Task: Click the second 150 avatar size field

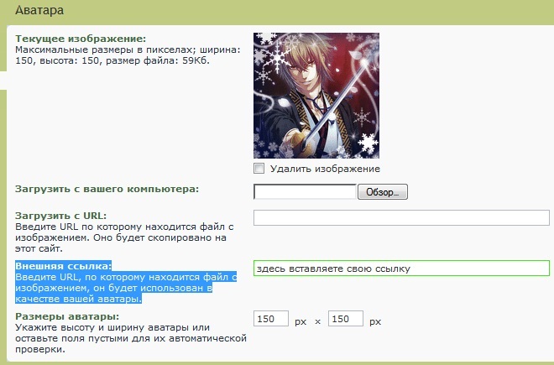Action: [x=346, y=319]
